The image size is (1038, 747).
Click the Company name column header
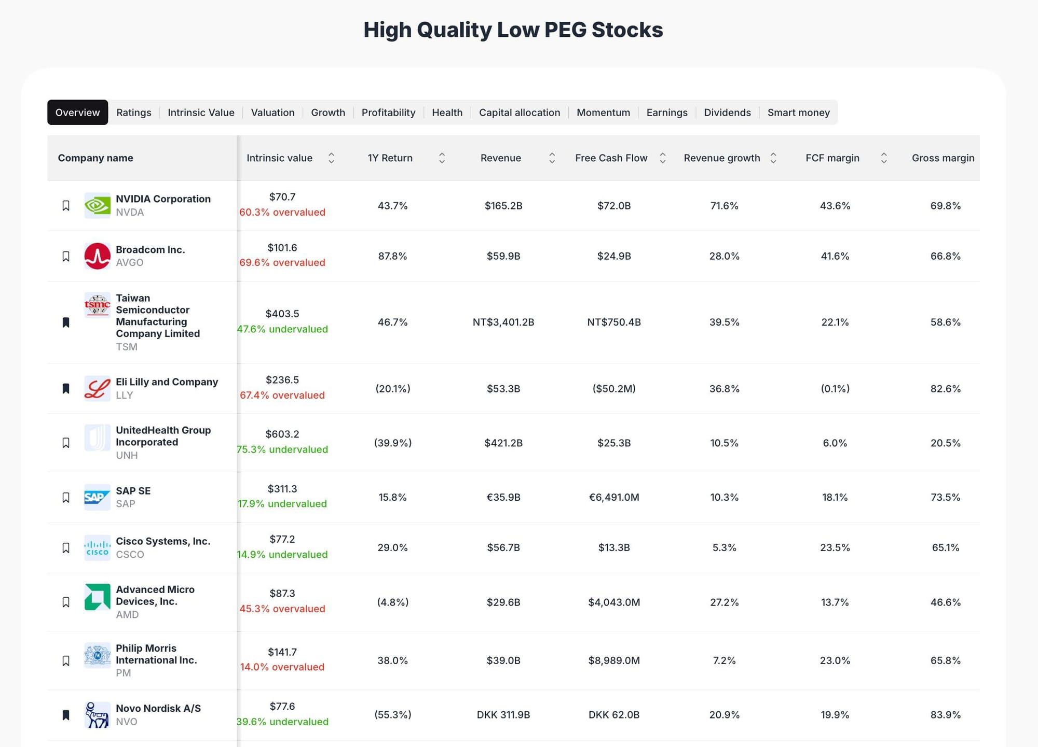[x=95, y=158]
